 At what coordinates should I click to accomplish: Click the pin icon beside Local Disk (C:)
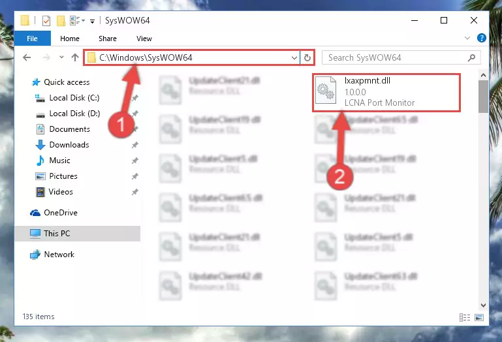(134, 98)
